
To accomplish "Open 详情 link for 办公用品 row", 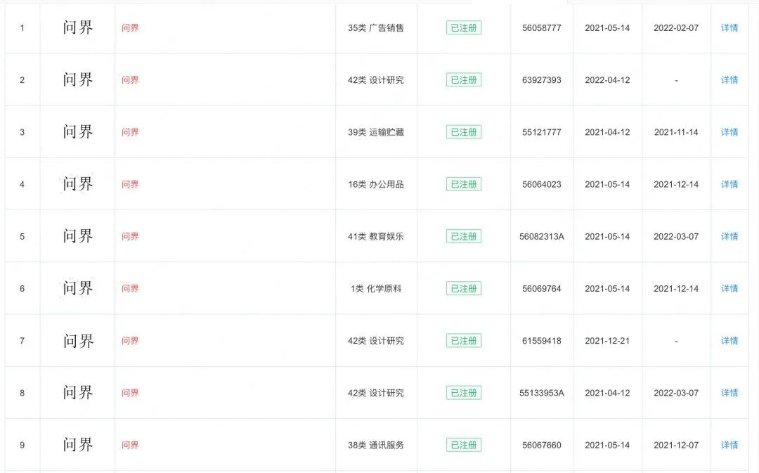I will click(729, 184).
